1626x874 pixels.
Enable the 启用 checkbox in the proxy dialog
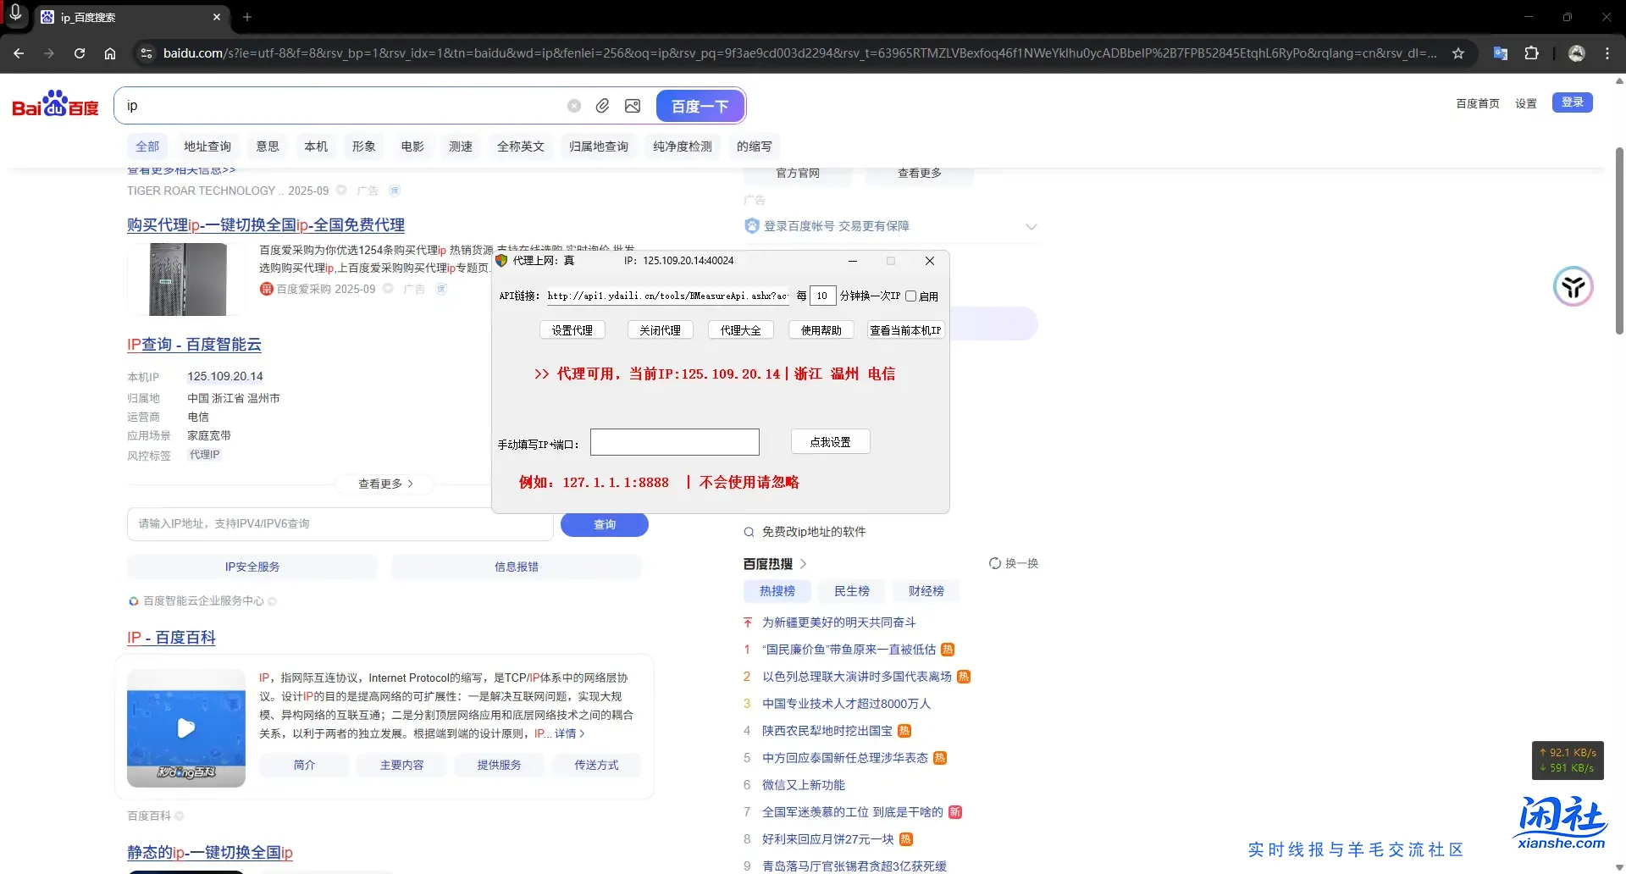tap(911, 296)
